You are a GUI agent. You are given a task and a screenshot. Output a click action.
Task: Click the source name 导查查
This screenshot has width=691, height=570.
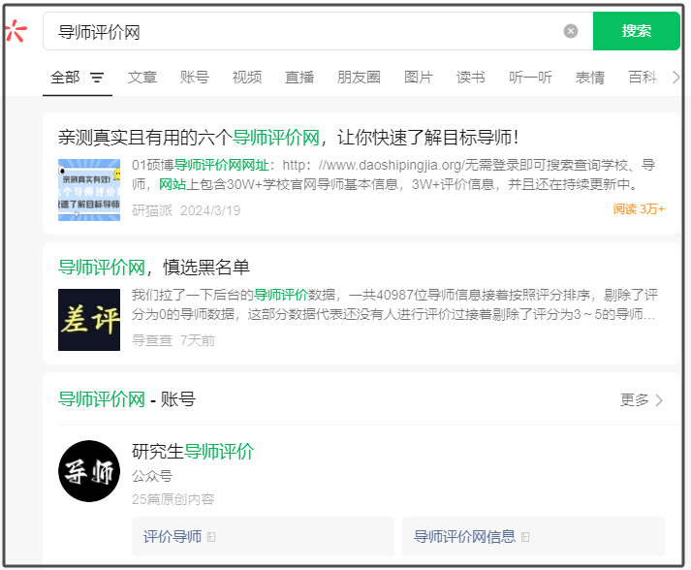point(152,340)
